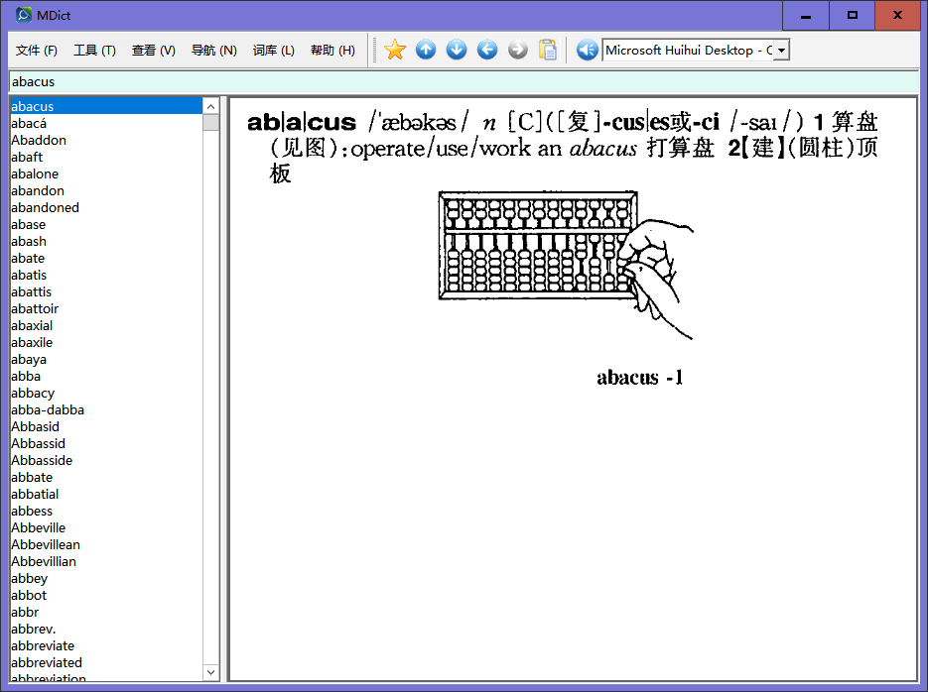Select 'abandon' in the word list
The width and height of the screenshot is (928, 692).
coord(38,191)
